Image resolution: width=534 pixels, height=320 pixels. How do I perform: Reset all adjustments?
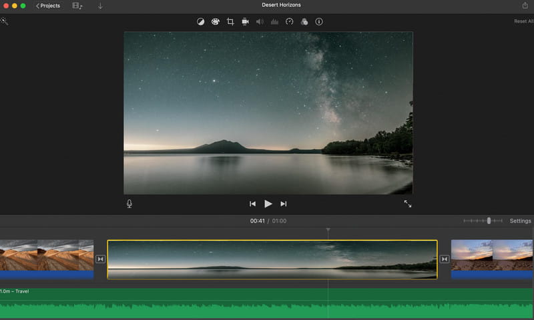523,21
